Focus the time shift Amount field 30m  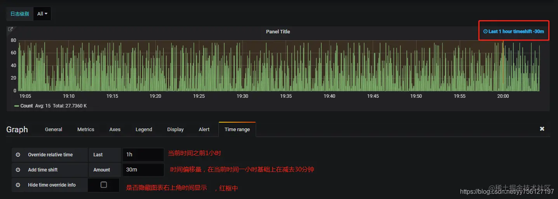click(143, 170)
